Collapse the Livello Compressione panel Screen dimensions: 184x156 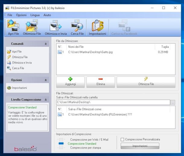(x=46, y=100)
